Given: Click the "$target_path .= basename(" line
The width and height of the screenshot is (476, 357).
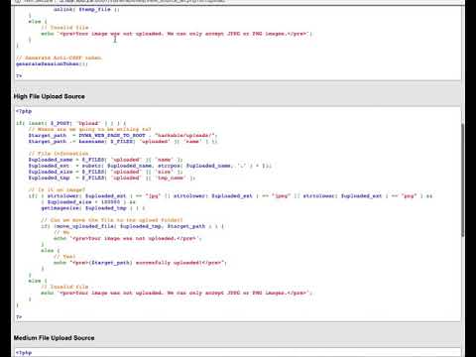Looking at the screenshot, I should [x=123, y=142].
